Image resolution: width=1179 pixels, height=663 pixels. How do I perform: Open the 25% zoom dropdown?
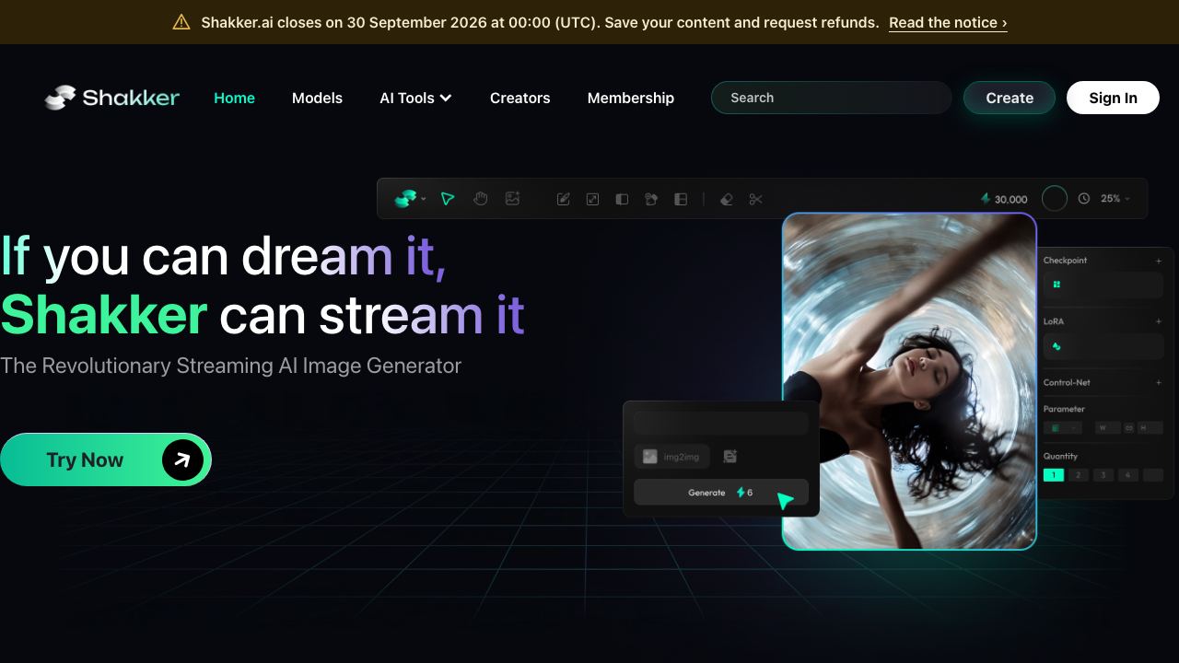point(1115,199)
